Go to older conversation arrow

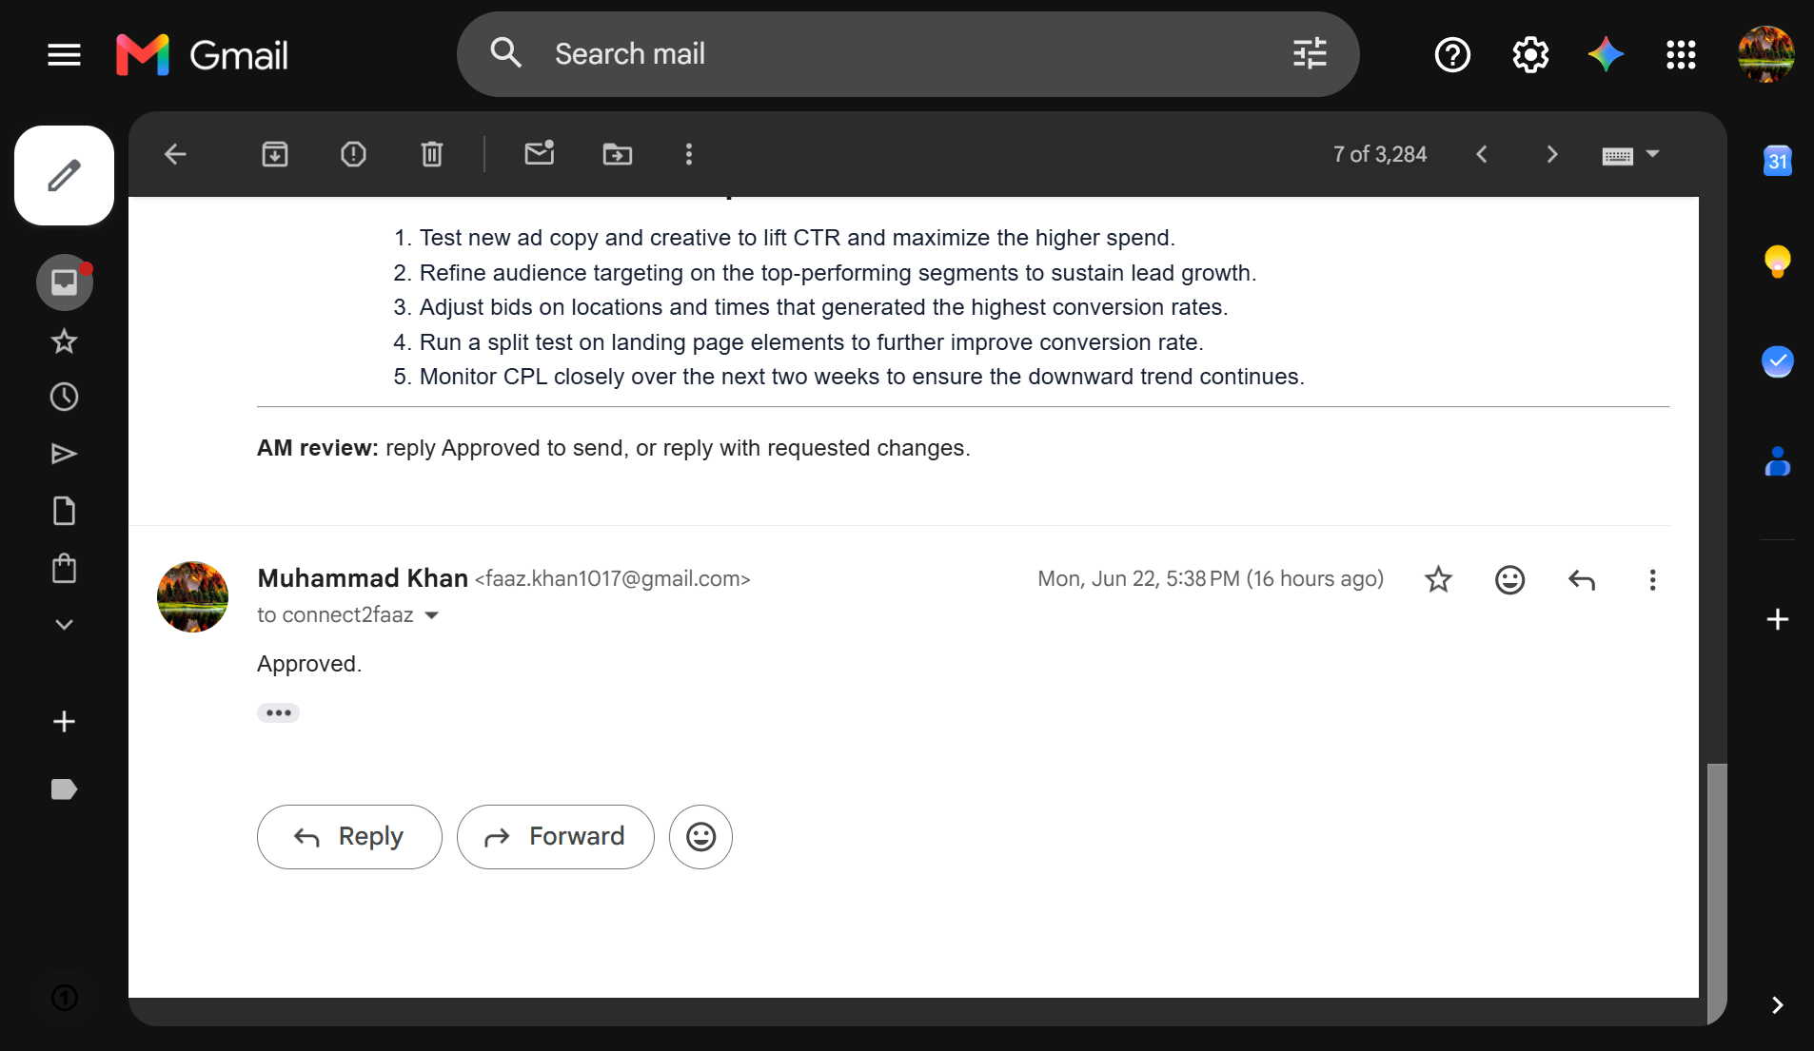coord(1552,154)
